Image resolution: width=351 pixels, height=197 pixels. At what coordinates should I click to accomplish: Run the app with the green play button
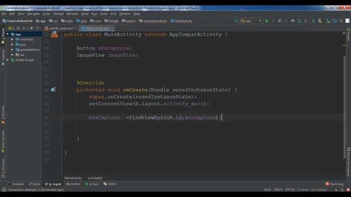pos(267,21)
